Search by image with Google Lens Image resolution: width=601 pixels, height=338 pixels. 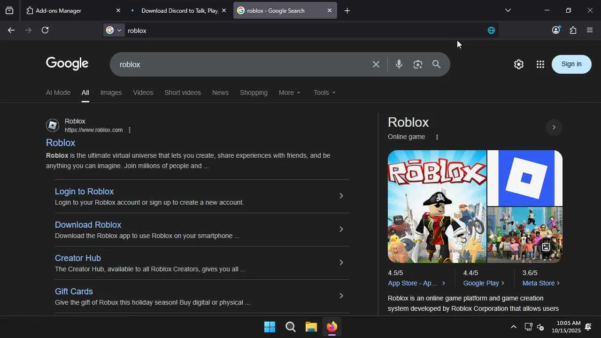tap(417, 64)
